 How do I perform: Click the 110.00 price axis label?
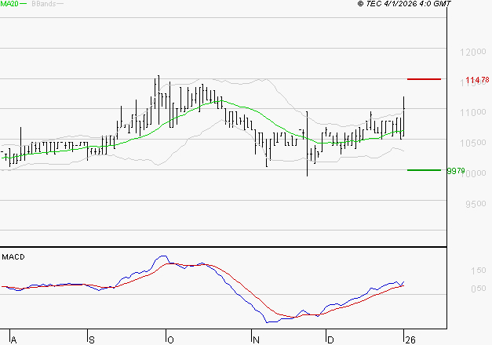473,112
